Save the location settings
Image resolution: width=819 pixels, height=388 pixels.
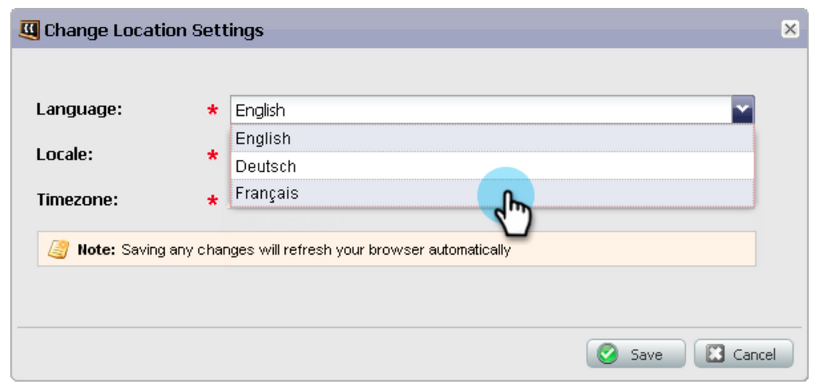(635, 354)
